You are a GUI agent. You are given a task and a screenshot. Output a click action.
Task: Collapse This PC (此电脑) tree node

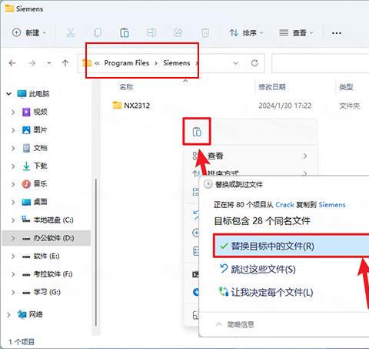(9, 94)
